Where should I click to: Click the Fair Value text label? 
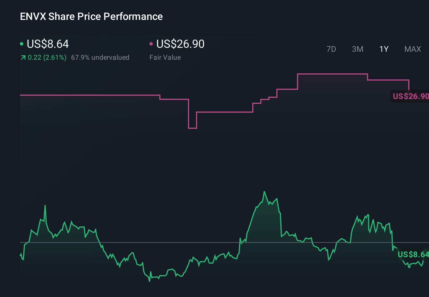pyautogui.click(x=165, y=57)
